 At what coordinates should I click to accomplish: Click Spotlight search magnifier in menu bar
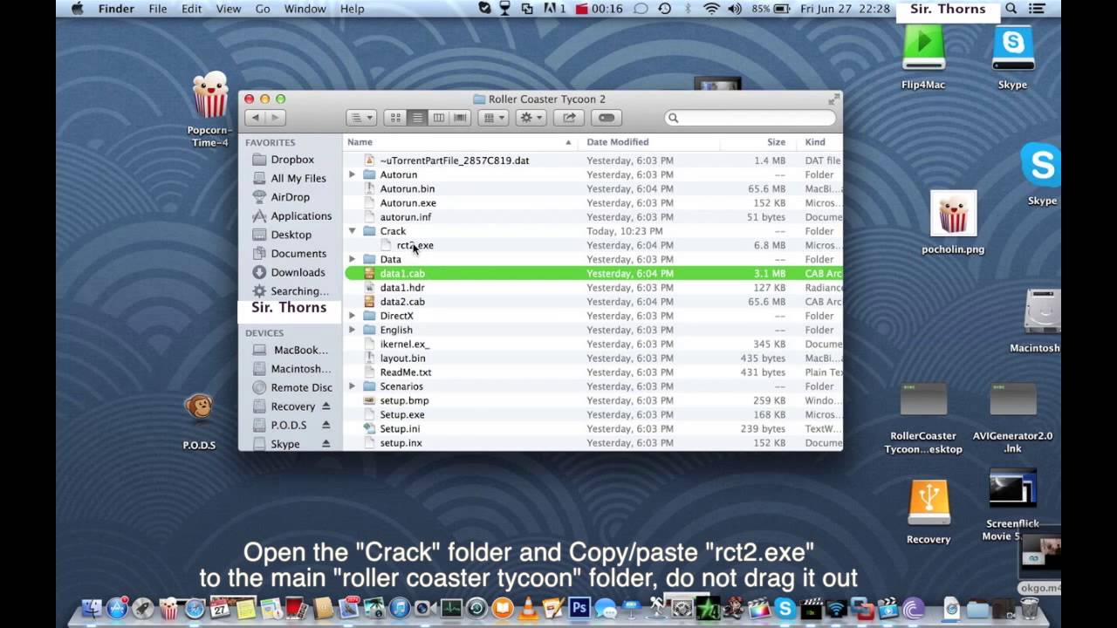point(1011,9)
